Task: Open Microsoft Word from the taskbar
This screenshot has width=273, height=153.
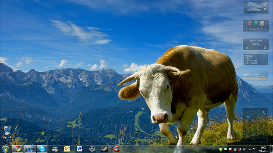Action: coord(80,149)
